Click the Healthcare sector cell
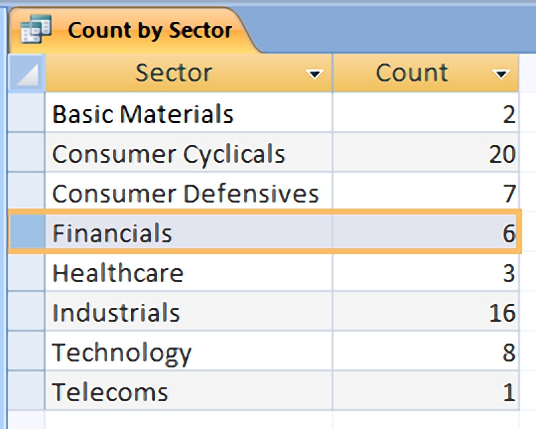 coord(189,271)
